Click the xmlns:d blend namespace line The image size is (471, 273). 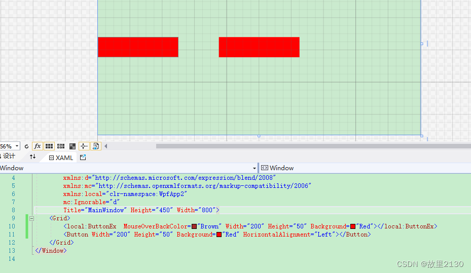169,178
